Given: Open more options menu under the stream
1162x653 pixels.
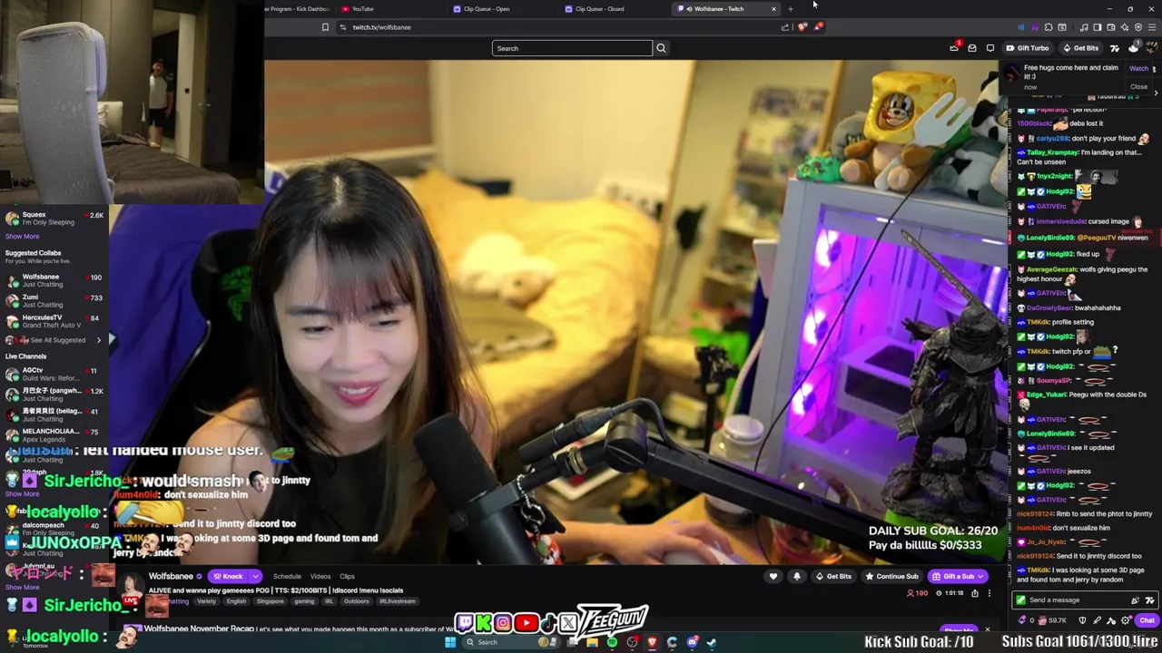Looking at the screenshot, I should pyautogui.click(x=990, y=594).
